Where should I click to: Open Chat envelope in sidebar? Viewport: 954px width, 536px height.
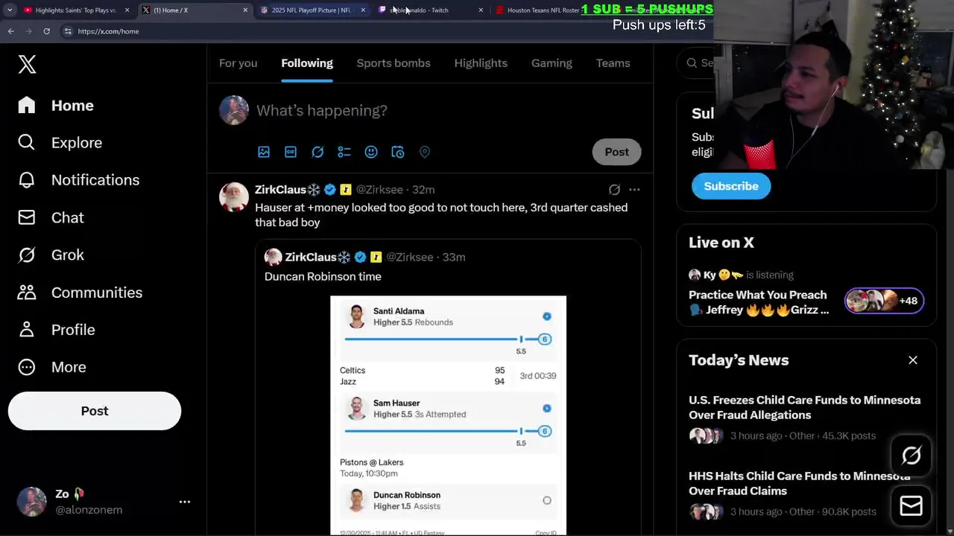click(51, 217)
